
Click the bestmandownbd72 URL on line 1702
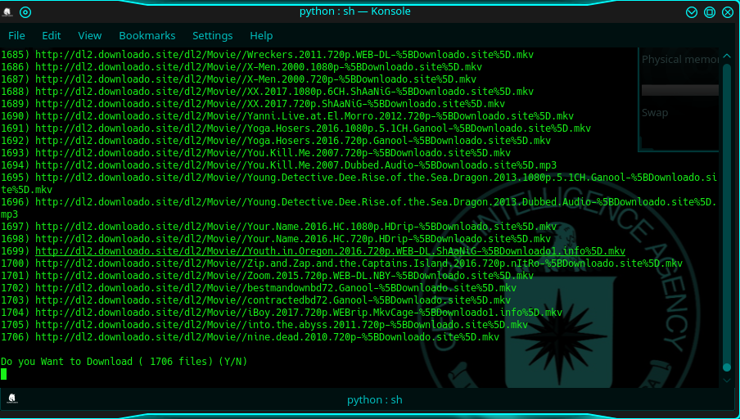tap(276, 288)
